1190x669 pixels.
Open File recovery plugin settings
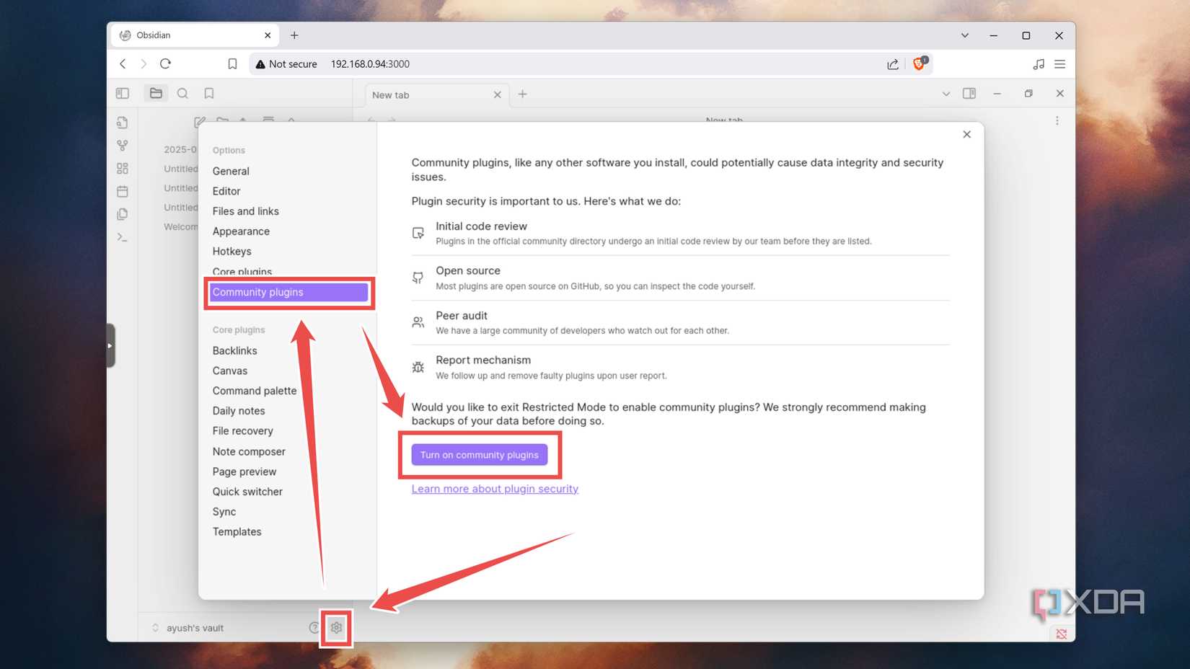pos(243,431)
